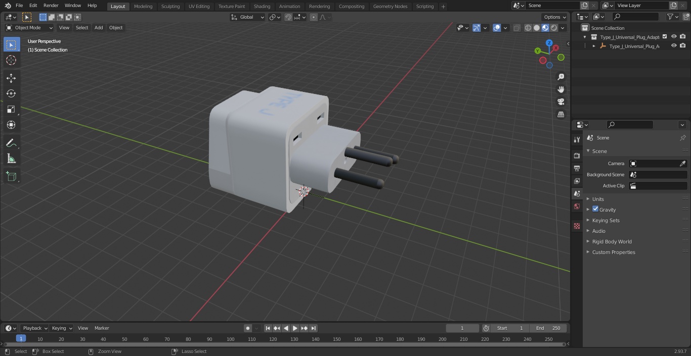Open the Keying dropdown in timeline
Viewport: 691px width, 356px height.
point(62,328)
